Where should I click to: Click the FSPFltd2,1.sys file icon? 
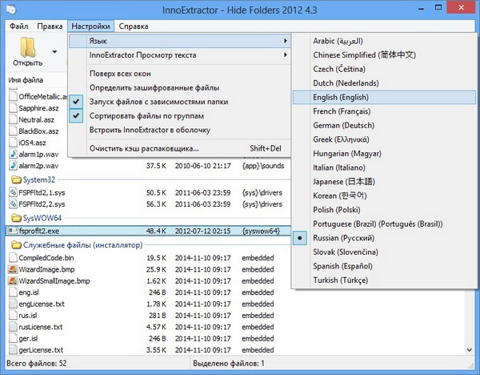[13, 192]
